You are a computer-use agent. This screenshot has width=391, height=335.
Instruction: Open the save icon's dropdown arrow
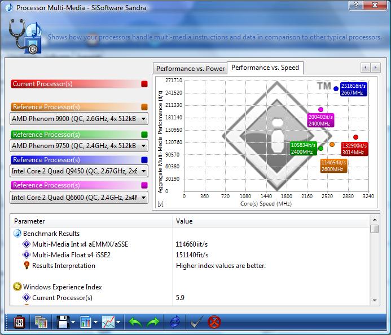[73, 322]
